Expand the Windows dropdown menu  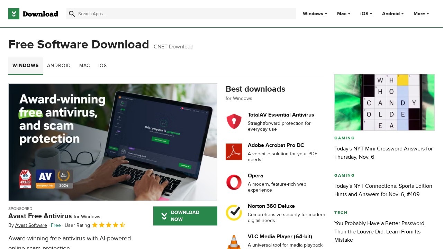[x=314, y=14]
